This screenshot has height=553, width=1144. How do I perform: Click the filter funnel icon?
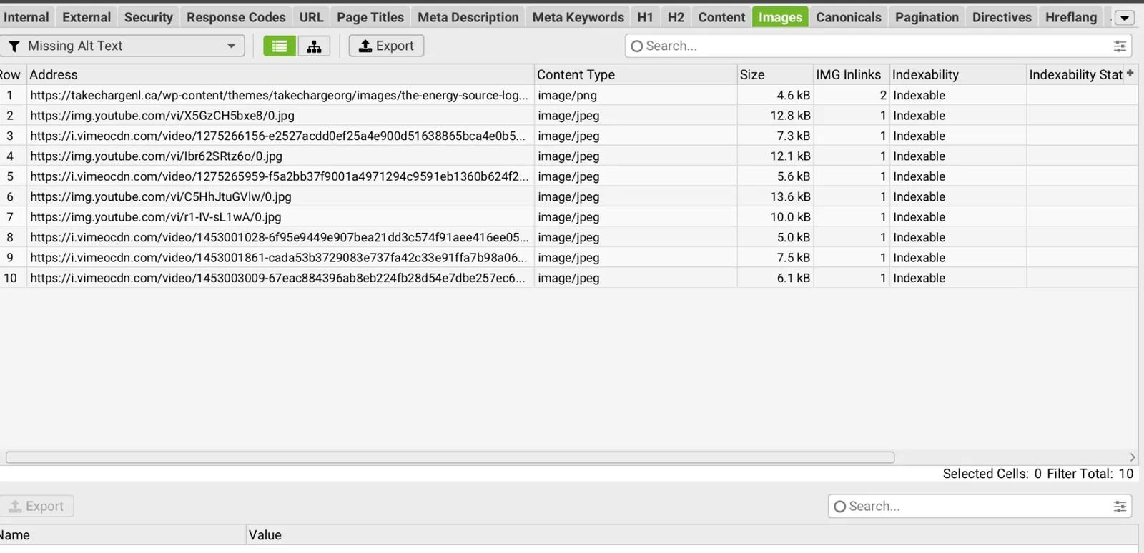(14, 46)
